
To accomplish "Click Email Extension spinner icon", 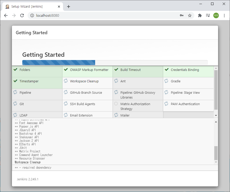I will tap(66, 115).
